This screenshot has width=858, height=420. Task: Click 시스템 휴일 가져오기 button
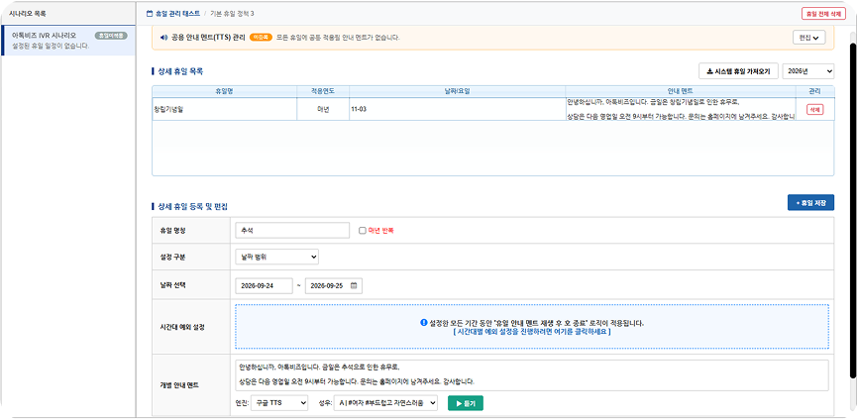tap(738, 71)
